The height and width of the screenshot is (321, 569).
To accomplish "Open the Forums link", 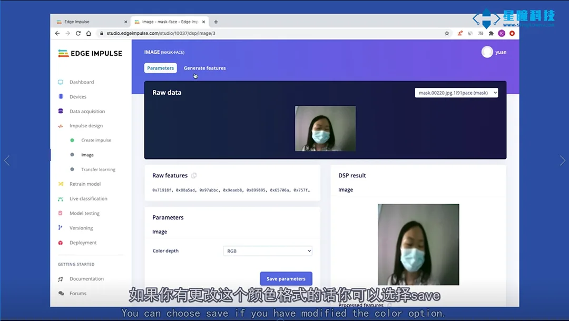I will tap(77, 294).
